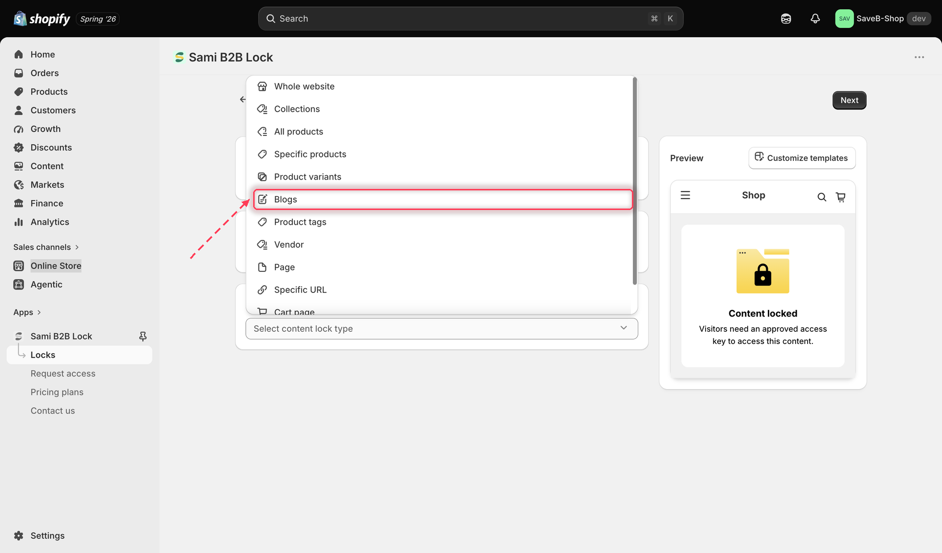Screen dimensions: 942x553
Task: Open Pricing plans page
Action: (57, 392)
